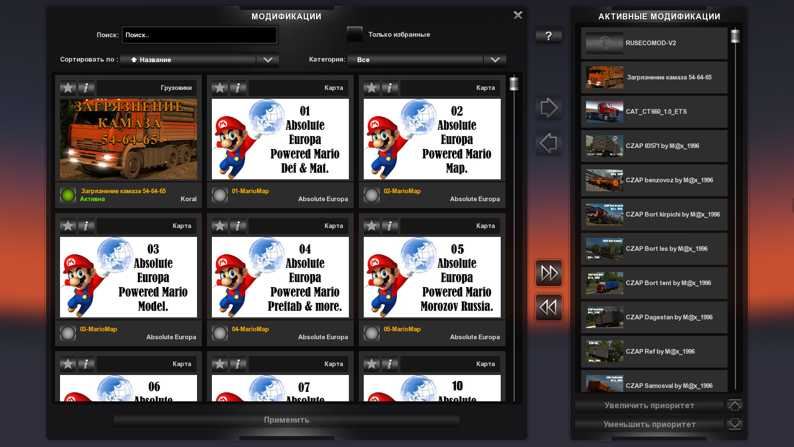Expand the category dropdown arrow
Viewport: 794px width, 447px height.
point(495,60)
